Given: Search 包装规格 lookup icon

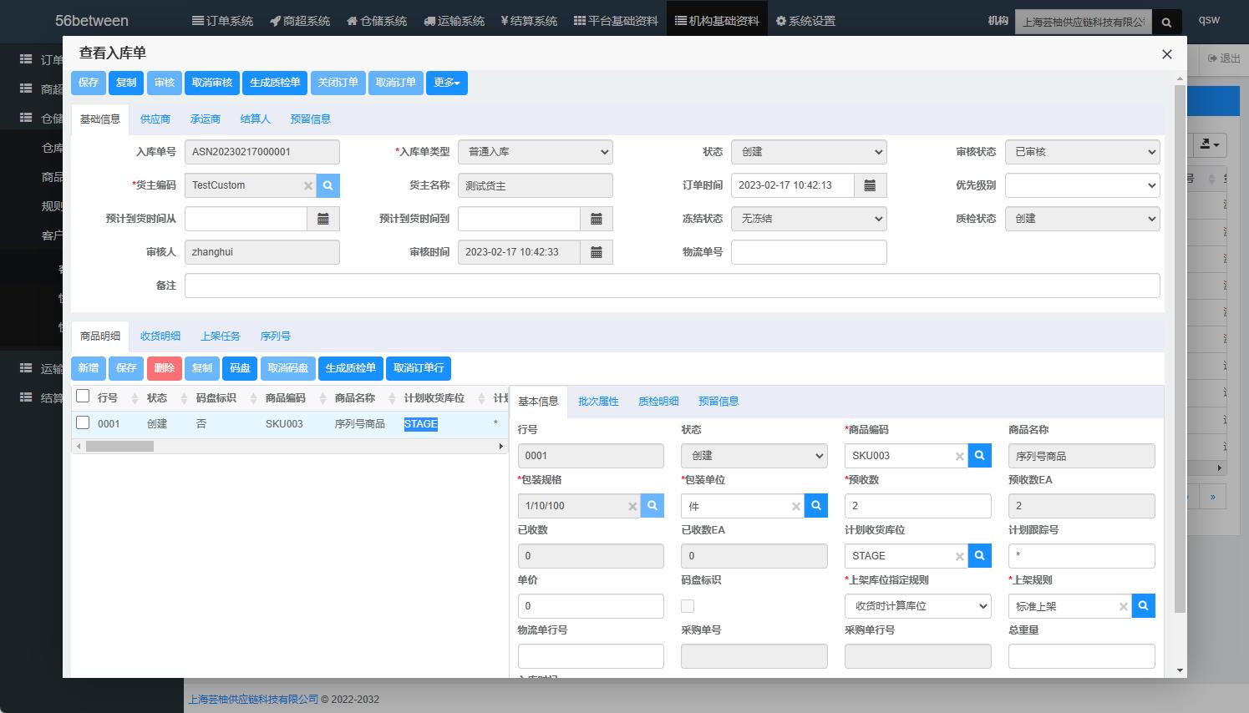Looking at the screenshot, I should point(652,506).
